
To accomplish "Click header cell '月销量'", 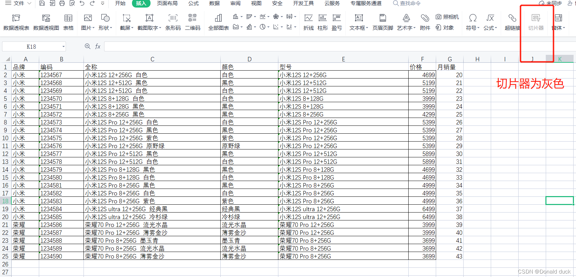I will tap(450, 67).
